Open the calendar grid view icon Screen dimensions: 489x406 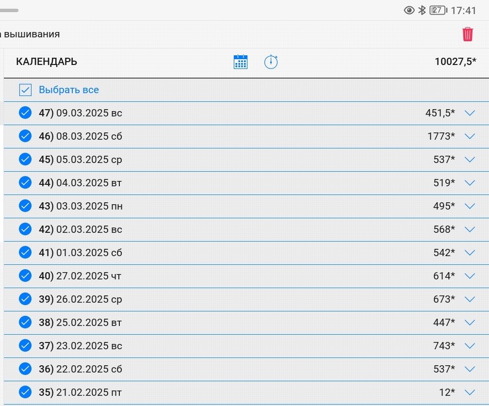coord(241,62)
